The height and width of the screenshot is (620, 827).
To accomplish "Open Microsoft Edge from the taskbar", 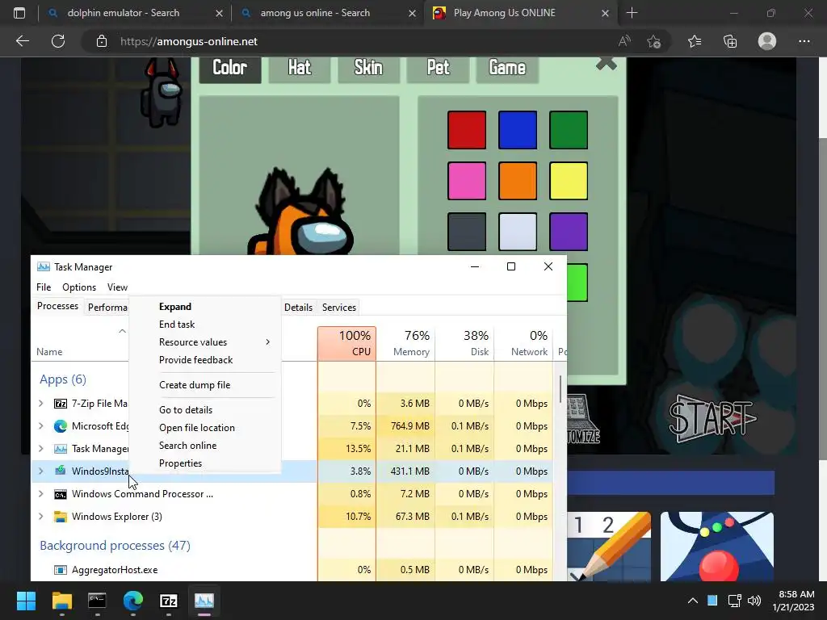I will click(x=133, y=601).
